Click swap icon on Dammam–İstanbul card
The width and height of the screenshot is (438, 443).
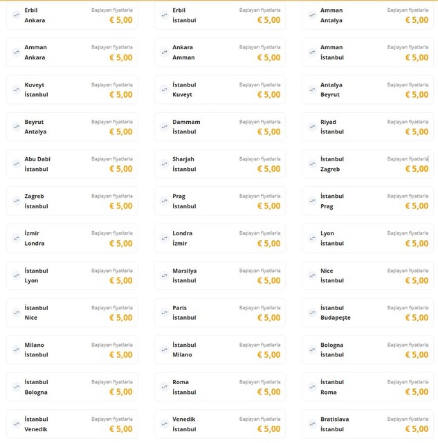pos(165,127)
